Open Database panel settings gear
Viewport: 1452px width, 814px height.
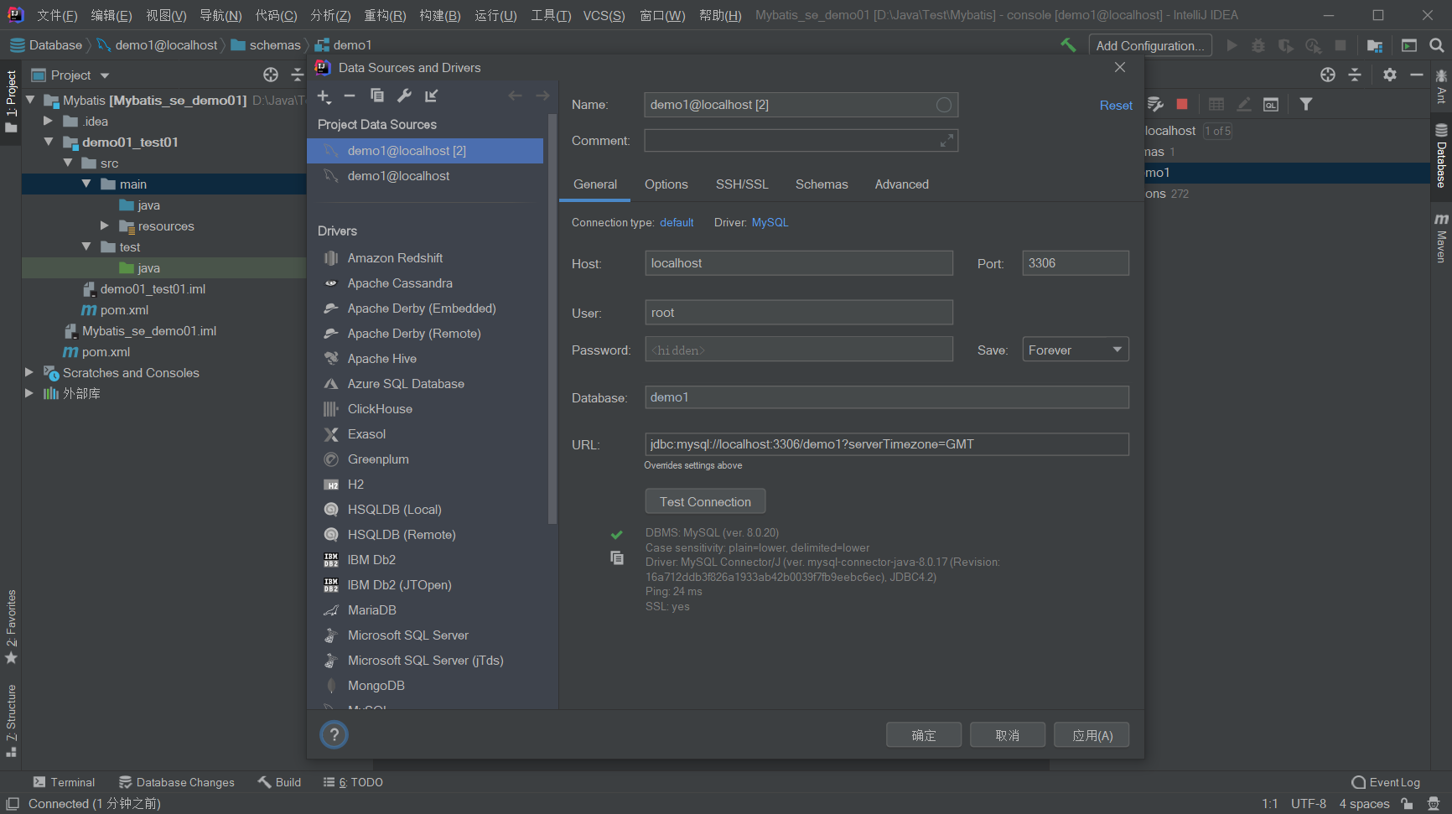click(1390, 75)
